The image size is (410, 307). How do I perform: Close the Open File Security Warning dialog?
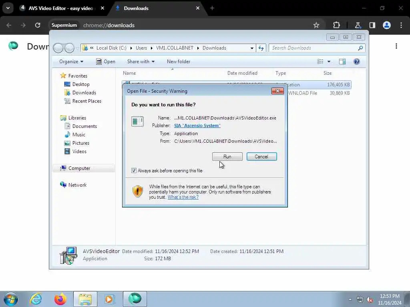[x=278, y=91]
